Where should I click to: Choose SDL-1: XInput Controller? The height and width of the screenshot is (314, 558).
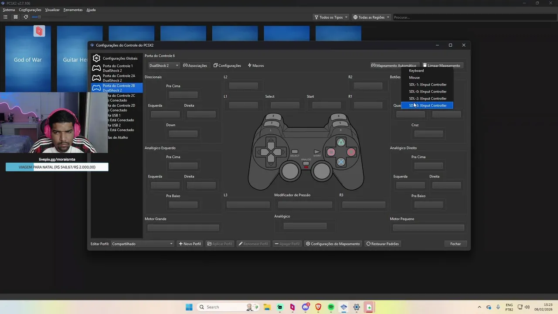[427, 84]
